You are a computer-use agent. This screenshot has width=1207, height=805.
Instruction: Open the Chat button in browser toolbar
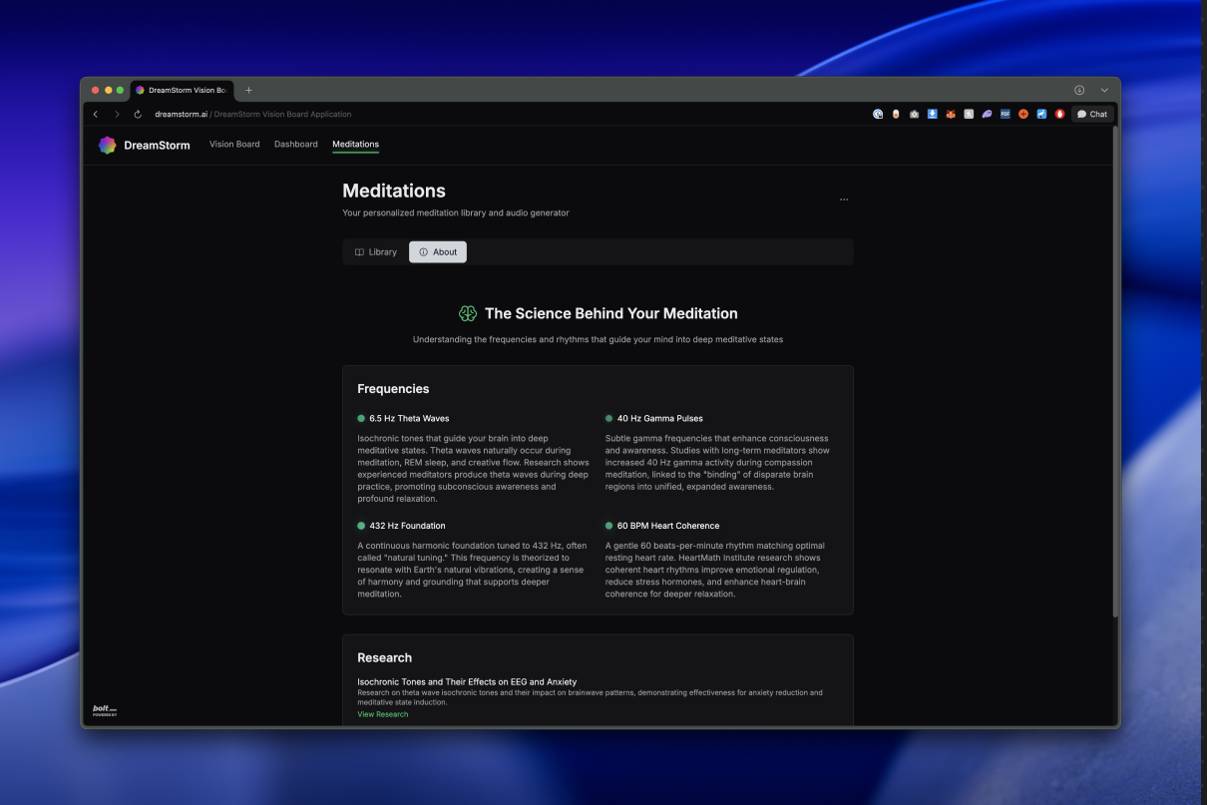(1092, 114)
